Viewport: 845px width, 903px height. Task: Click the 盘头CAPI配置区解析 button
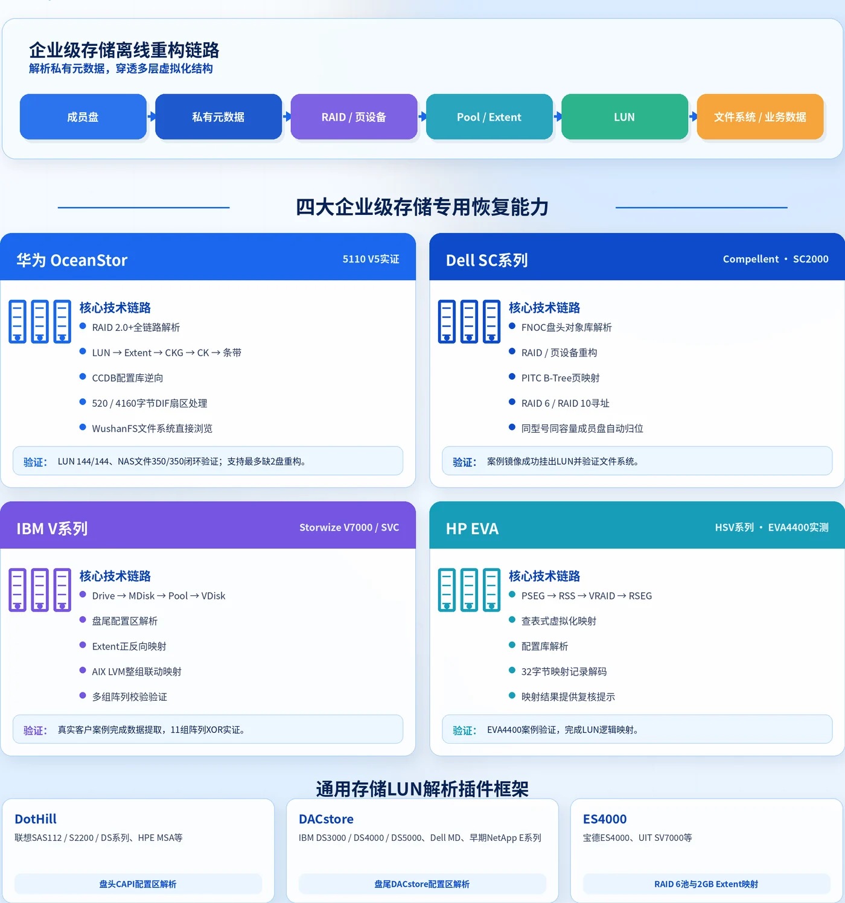click(138, 884)
